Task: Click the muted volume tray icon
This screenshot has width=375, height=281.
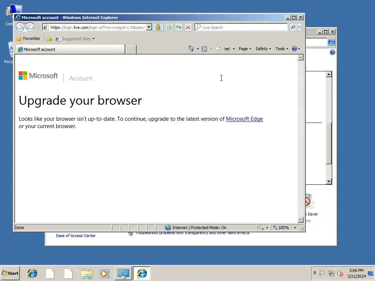Action: tap(340, 273)
